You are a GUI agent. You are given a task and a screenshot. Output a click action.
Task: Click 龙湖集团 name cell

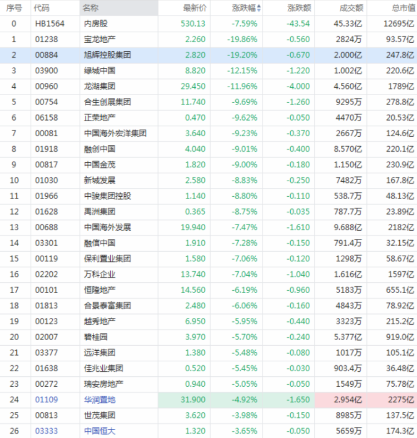(x=100, y=86)
